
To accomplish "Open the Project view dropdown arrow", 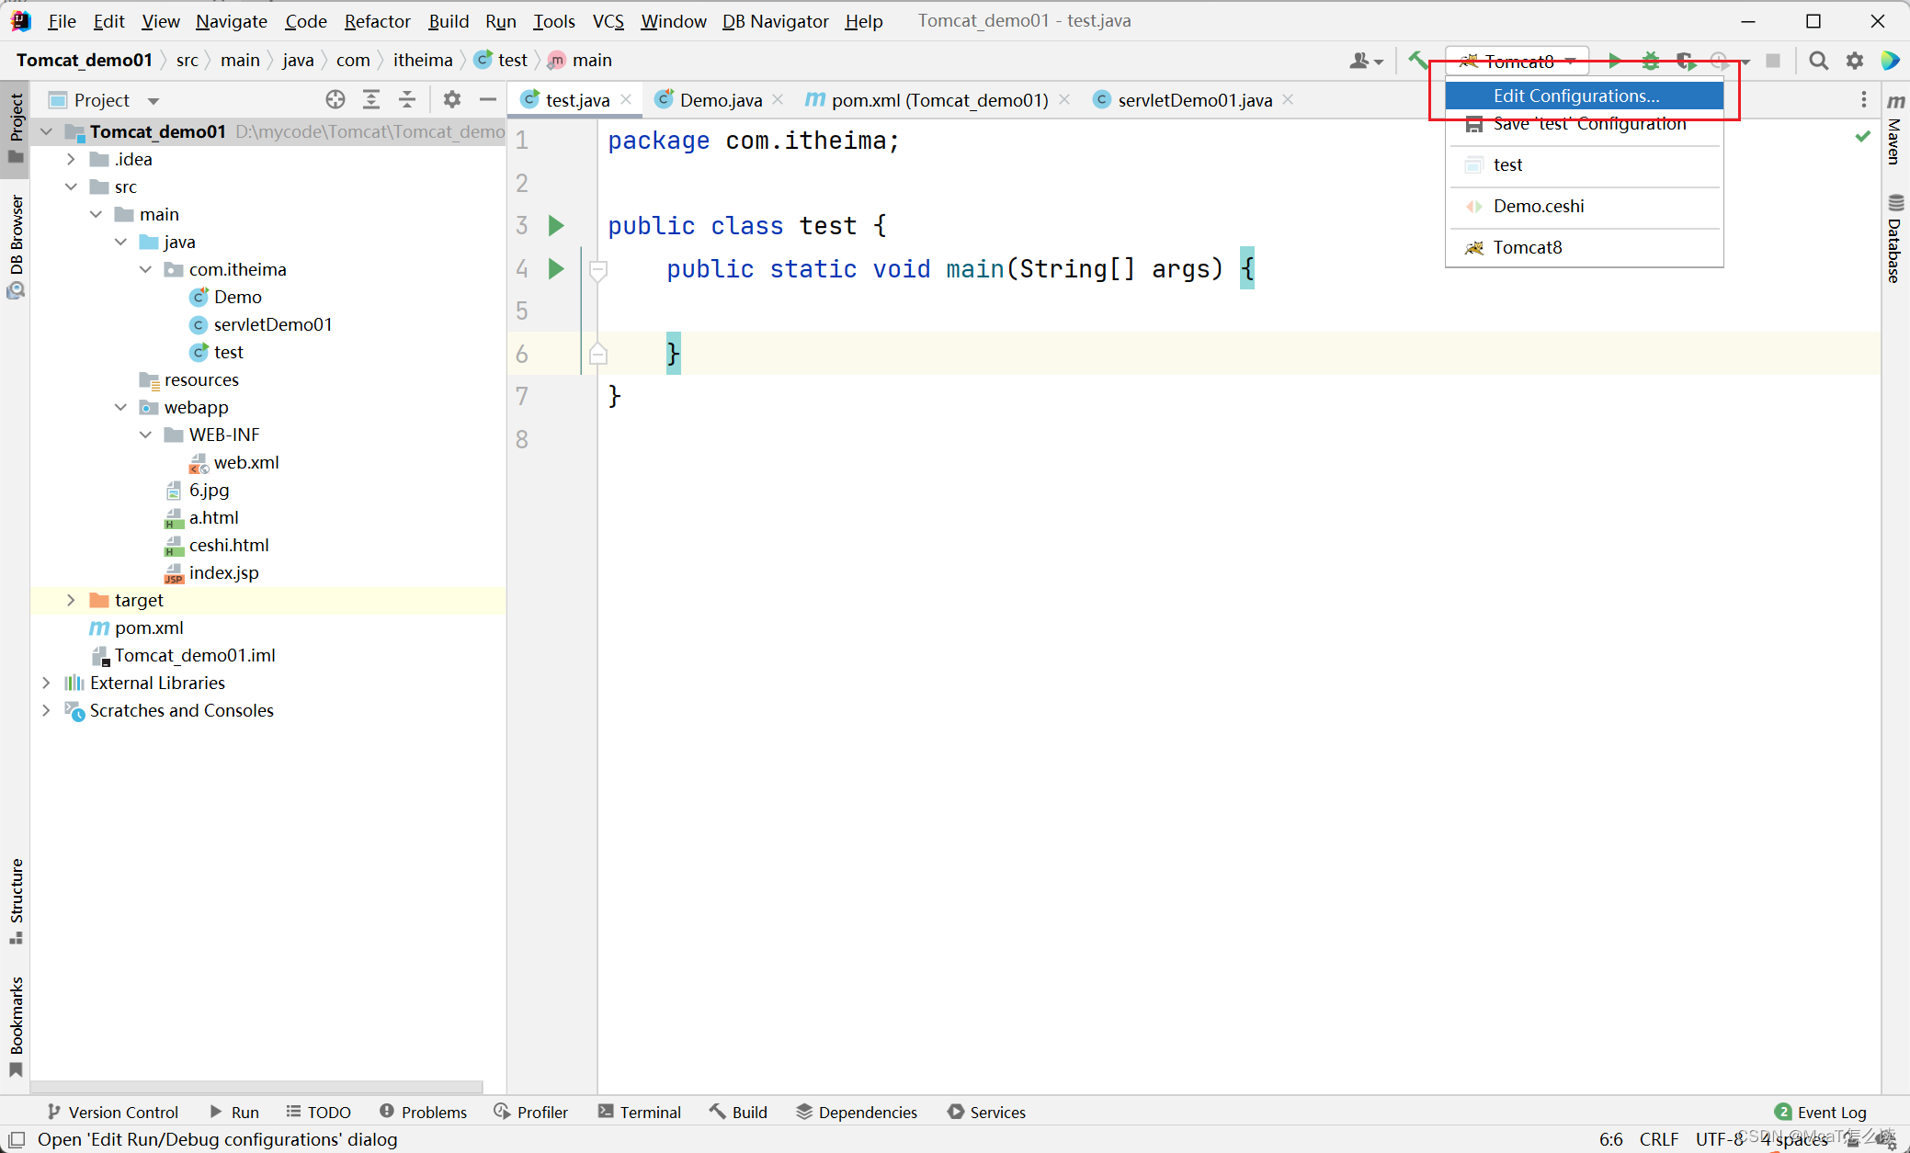I will coord(153,100).
